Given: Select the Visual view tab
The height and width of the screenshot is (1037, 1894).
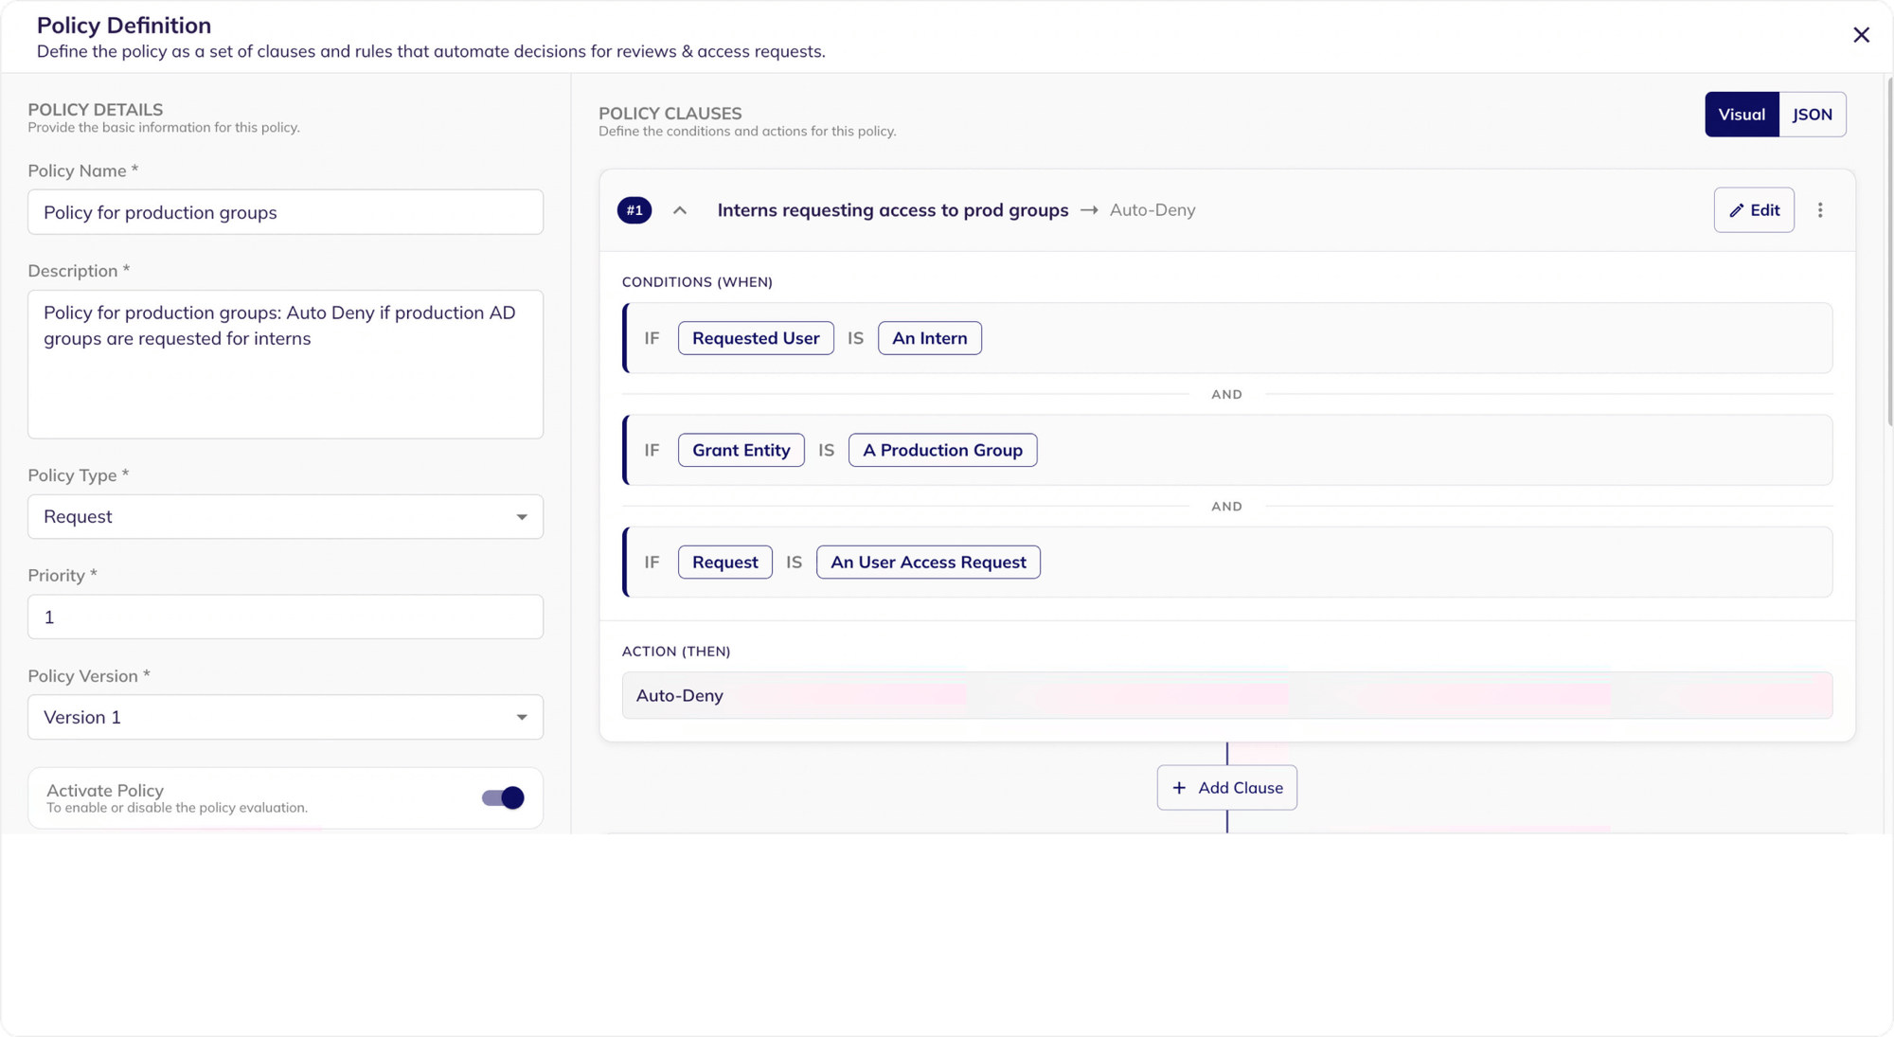Looking at the screenshot, I should point(1741,115).
